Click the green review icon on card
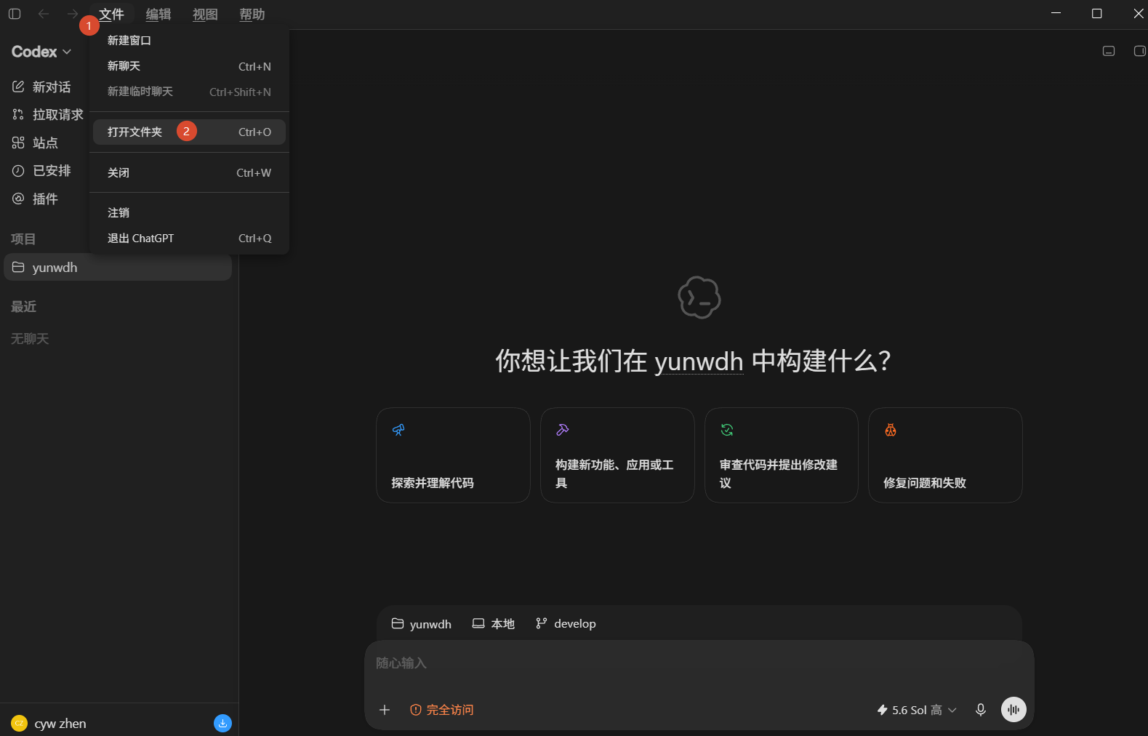 click(x=726, y=430)
